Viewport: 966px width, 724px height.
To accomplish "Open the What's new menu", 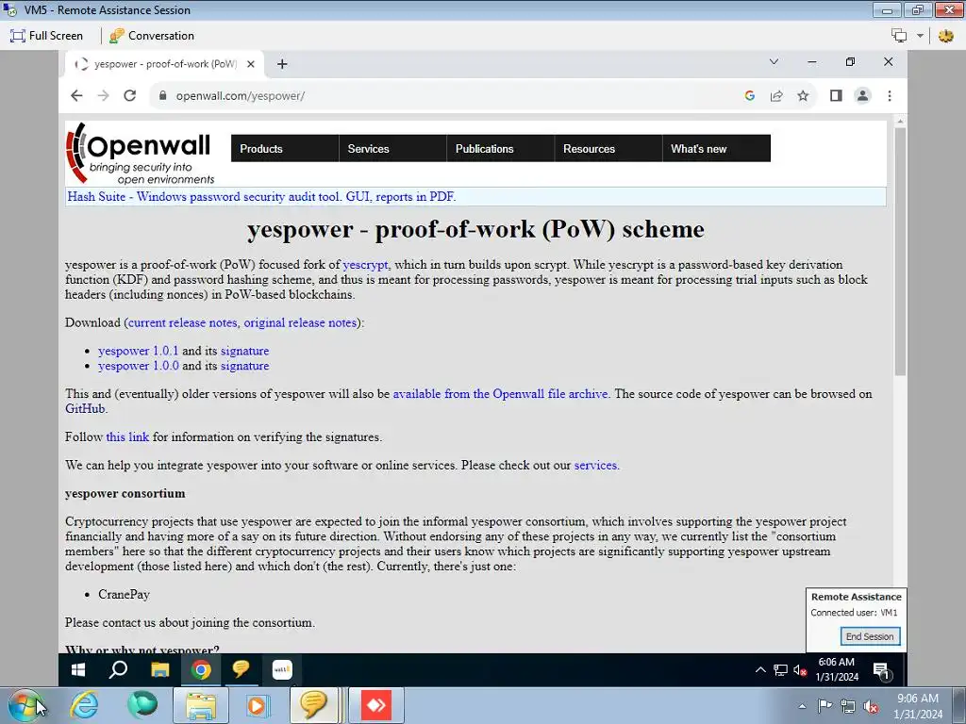I will point(717,148).
